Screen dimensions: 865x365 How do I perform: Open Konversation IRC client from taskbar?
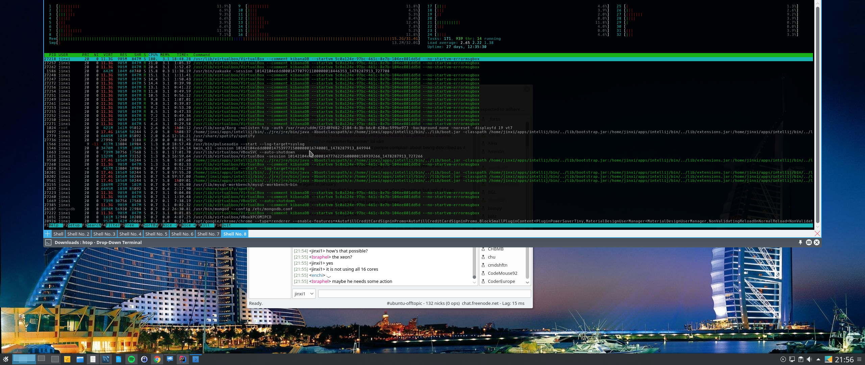click(170, 359)
